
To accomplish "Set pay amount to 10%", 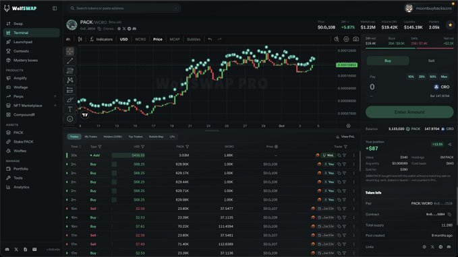I will (x=411, y=77).
